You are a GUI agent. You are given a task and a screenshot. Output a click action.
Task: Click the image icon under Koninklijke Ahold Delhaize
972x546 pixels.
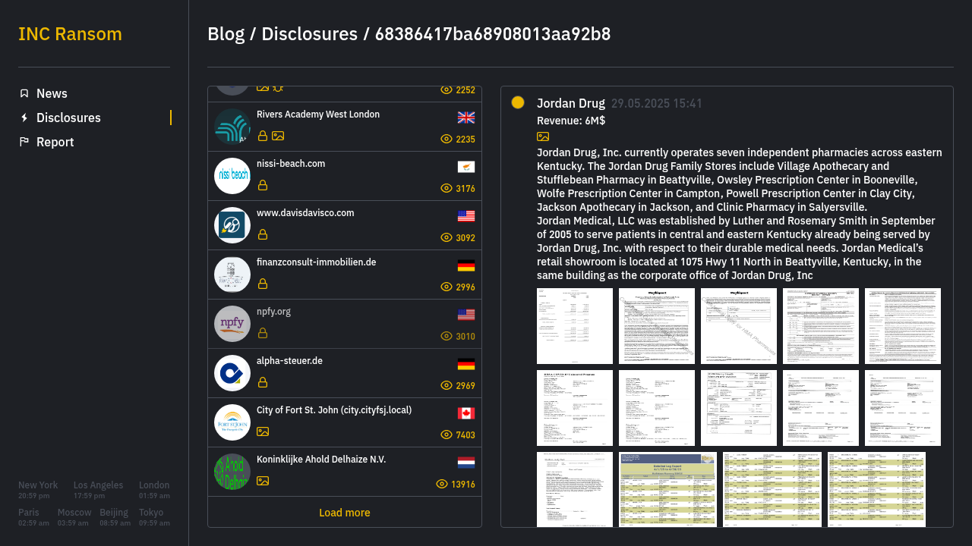(263, 481)
